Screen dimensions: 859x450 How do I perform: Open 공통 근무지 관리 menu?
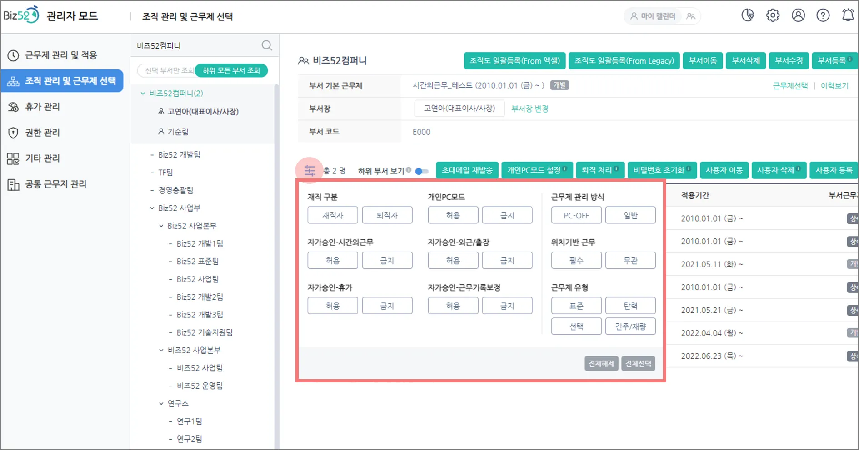tap(62, 184)
